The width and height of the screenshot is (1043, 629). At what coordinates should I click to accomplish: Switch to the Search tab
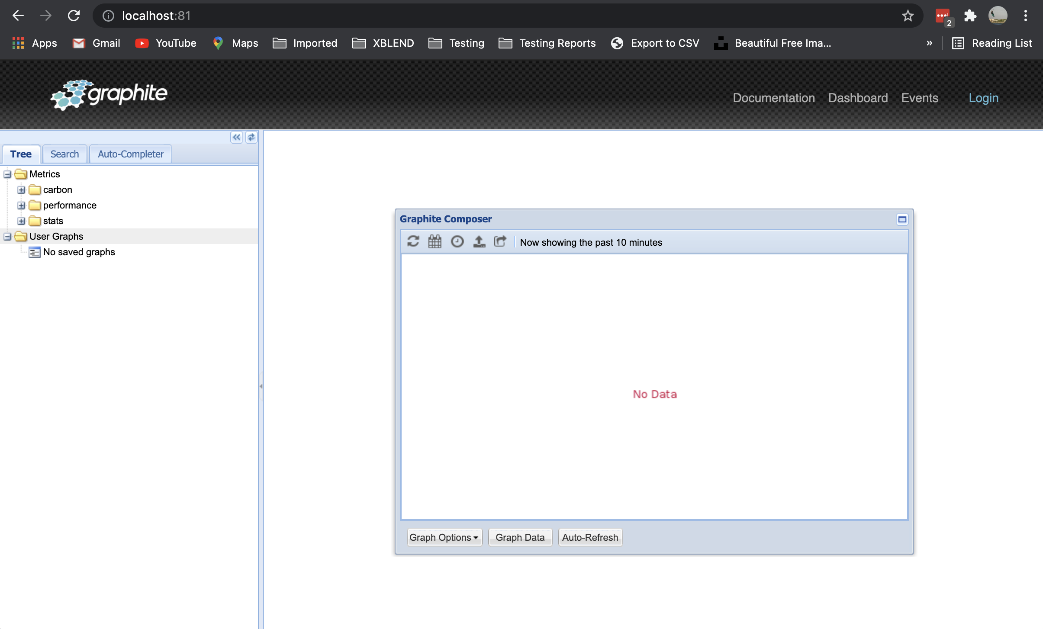coord(64,154)
